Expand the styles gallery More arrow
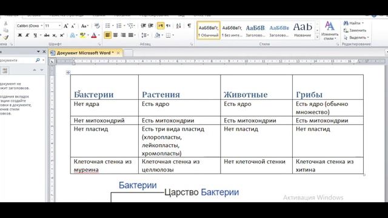 click(x=317, y=37)
